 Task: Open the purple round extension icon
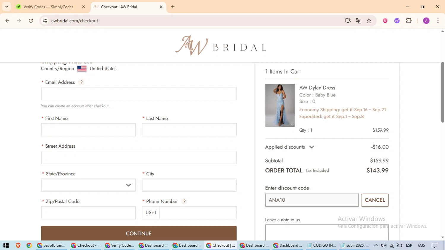click(397, 21)
